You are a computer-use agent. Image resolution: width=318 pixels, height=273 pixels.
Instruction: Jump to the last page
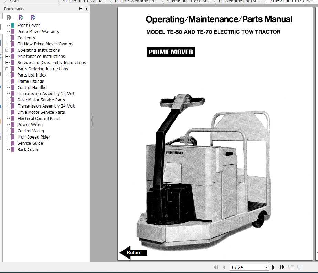click(282, 267)
